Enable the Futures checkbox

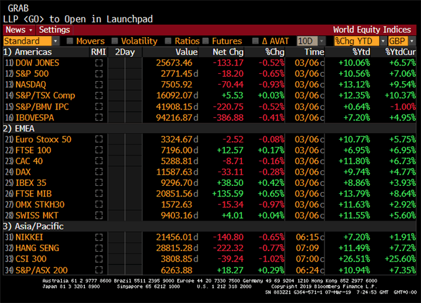(206, 41)
